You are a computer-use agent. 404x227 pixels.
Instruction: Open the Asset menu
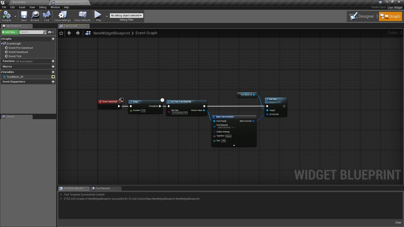(x=22, y=7)
